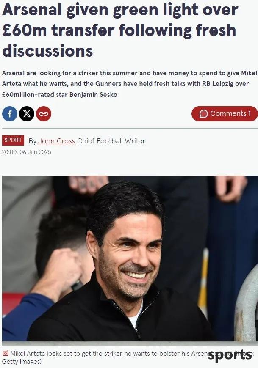Click the Mikel Arteta caption text
Image resolution: width=258 pixels, height=368 pixels.
[128, 357]
